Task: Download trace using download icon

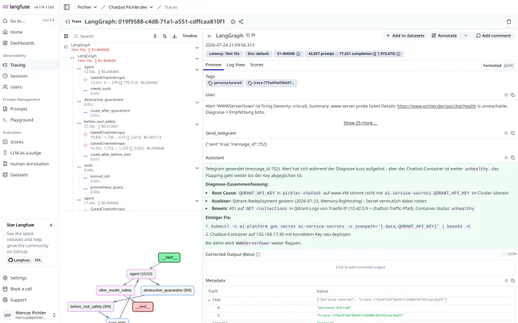Action: pos(174,36)
